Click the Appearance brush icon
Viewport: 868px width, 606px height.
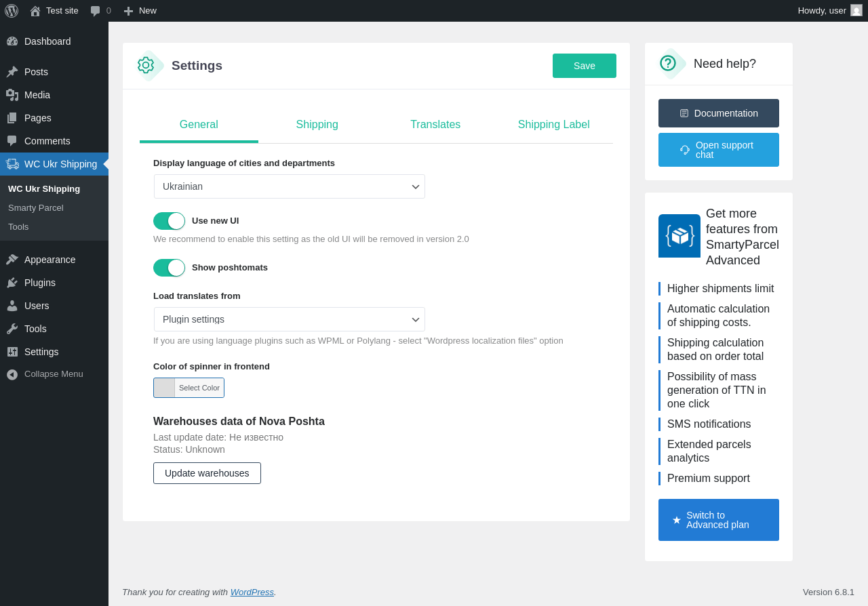[x=12, y=260]
